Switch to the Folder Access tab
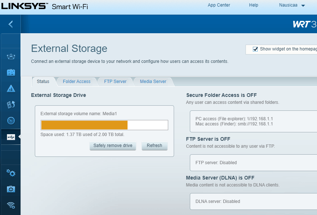 pos(77,82)
